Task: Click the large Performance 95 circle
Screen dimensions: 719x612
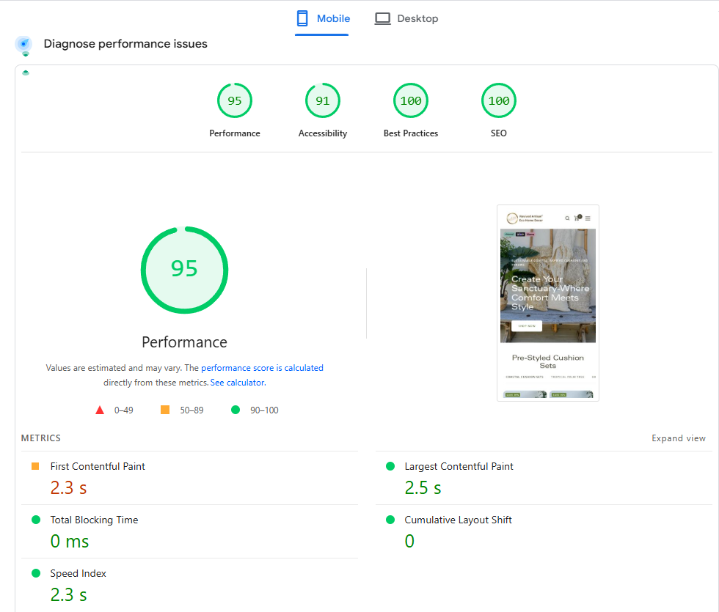Action: (x=184, y=269)
